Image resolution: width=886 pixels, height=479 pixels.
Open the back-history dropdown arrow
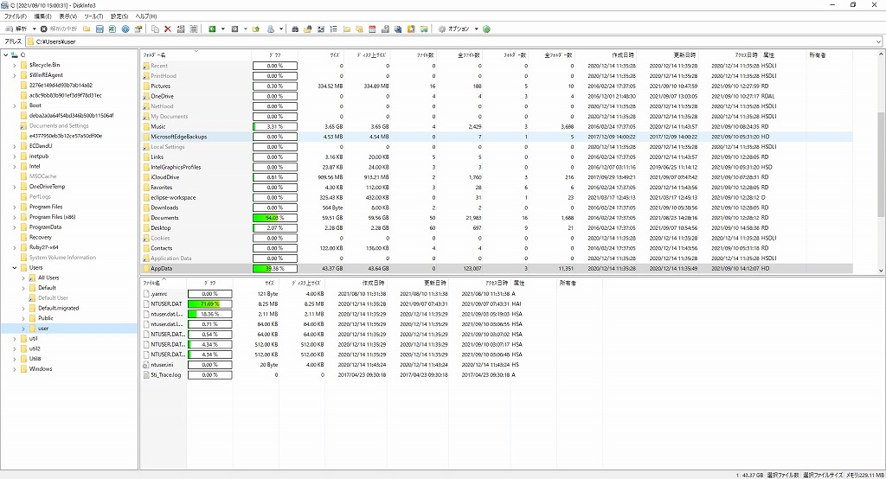[222, 29]
